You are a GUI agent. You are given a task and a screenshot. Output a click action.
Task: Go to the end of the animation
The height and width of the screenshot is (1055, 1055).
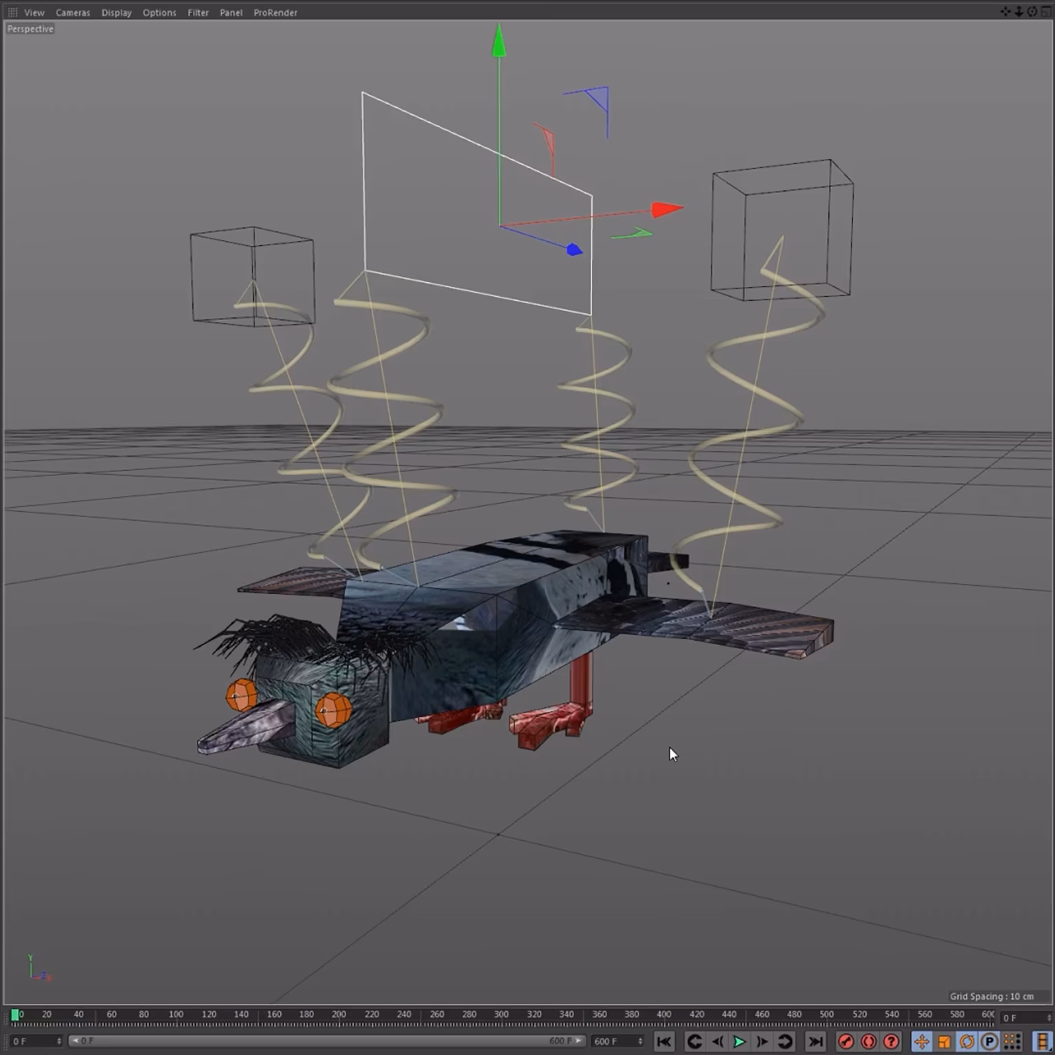pos(815,1041)
